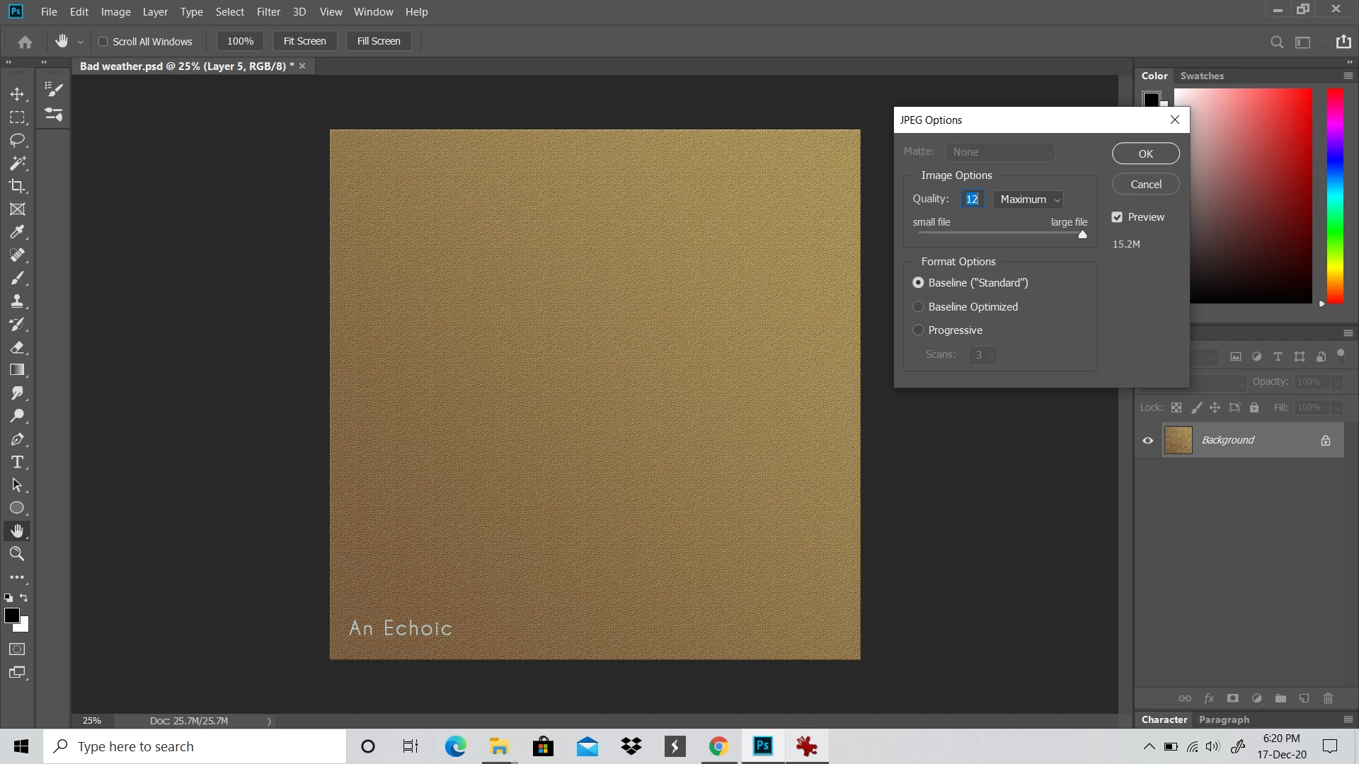Select the Magic Wand tool
This screenshot has height=764, width=1359.
(x=17, y=163)
